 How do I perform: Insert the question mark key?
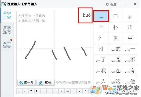[31, 91]
